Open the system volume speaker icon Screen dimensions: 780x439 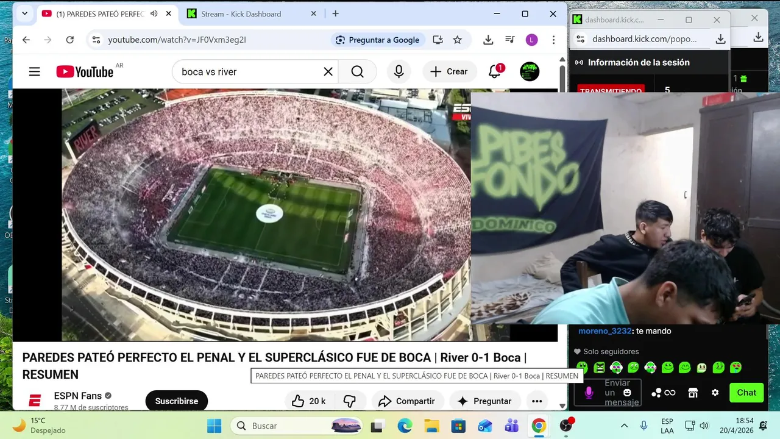click(704, 426)
